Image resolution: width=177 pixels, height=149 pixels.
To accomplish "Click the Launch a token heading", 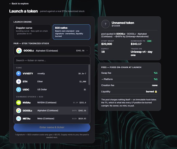I will 23,11.
